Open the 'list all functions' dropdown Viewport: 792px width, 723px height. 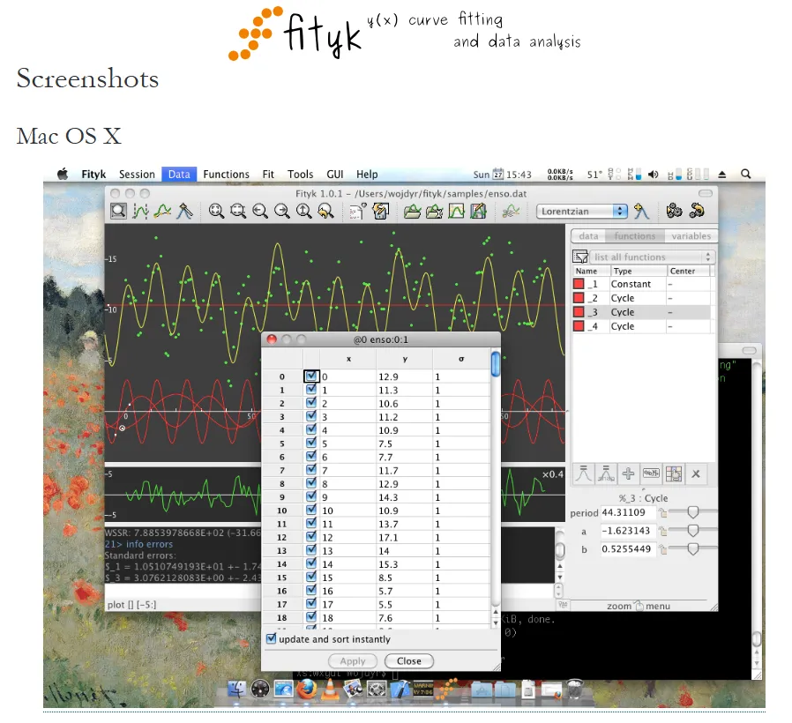(x=652, y=257)
